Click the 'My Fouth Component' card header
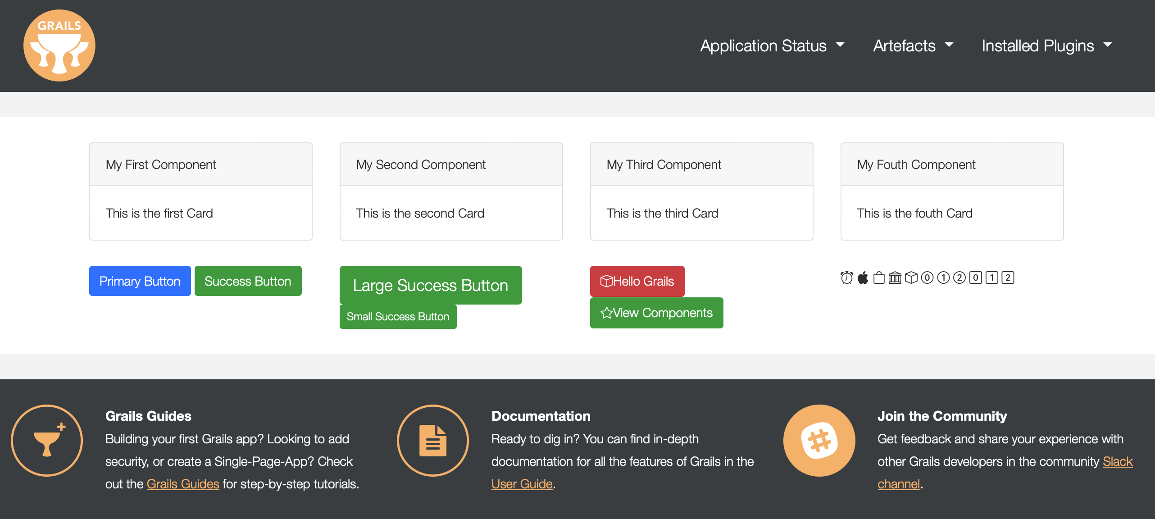 pyautogui.click(x=952, y=164)
